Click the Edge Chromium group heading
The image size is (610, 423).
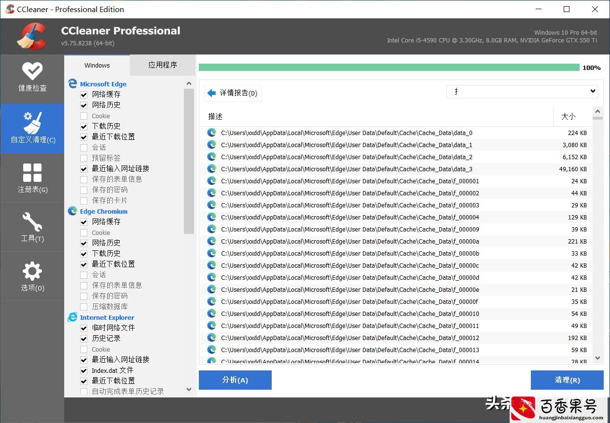click(104, 211)
